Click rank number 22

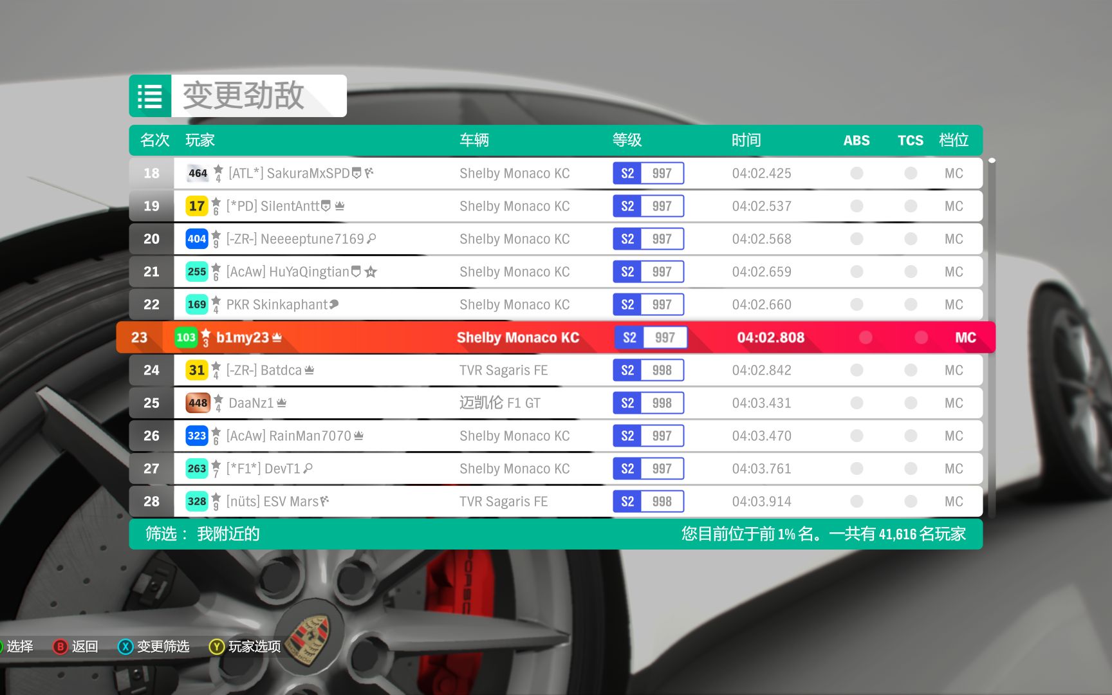click(x=151, y=304)
